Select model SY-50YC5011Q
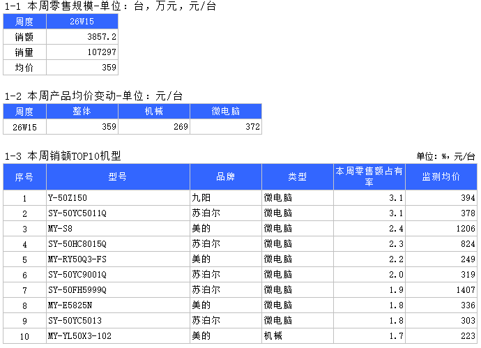Screen dimensions: 481x348 pos(118,213)
